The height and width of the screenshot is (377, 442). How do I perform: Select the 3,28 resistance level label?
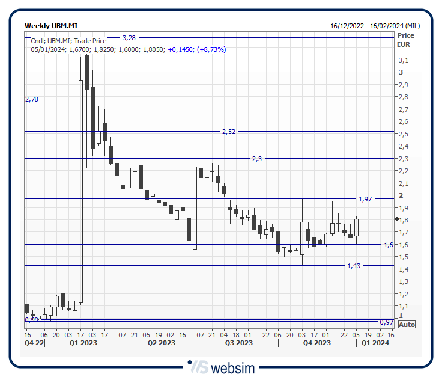pyautogui.click(x=128, y=37)
